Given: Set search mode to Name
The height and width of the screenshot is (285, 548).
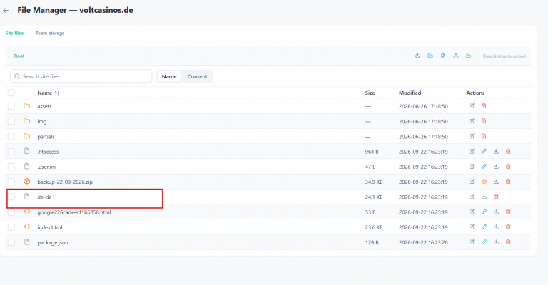Looking at the screenshot, I should [169, 76].
